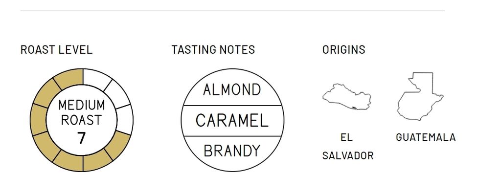
Task: Click the roast number 7
Action: 82,138
